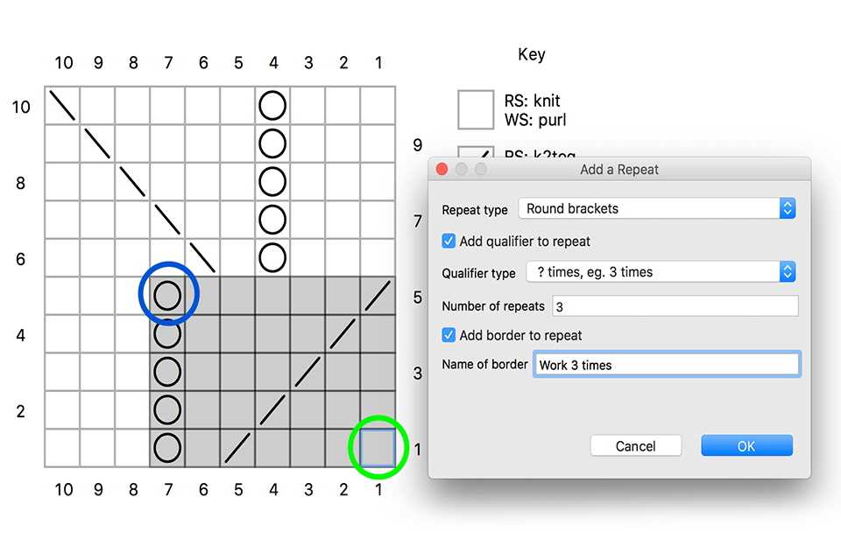Click the Number of repeats field
This screenshot has width=841, height=560.
[675, 305]
